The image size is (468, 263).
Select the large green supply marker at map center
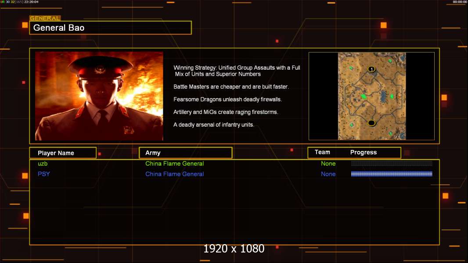(364, 96)
